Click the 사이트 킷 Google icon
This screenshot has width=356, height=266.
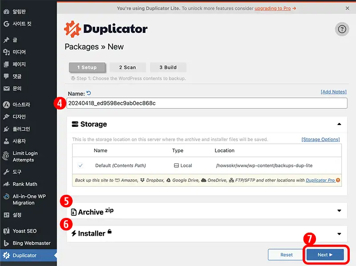[x=6, y=24]
